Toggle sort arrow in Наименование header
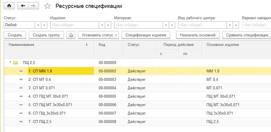The width and height of the screenshot is (271, 132). point(87,44)
